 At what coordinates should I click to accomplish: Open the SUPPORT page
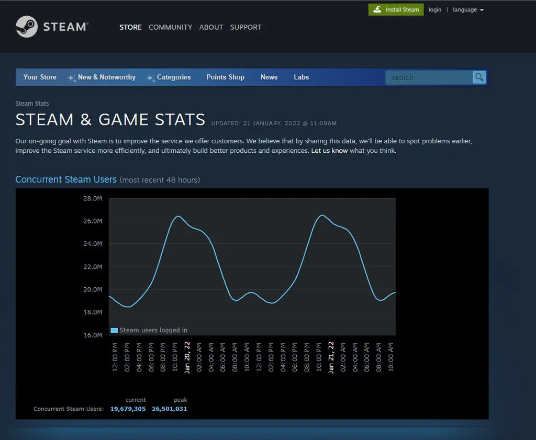coord(245,27)
